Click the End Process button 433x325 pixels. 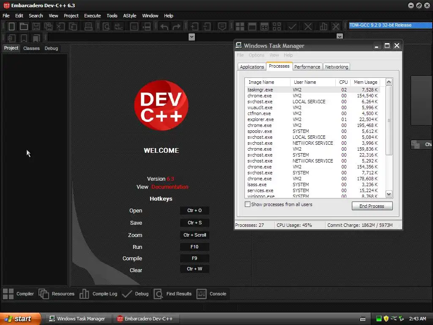[372, 206]
